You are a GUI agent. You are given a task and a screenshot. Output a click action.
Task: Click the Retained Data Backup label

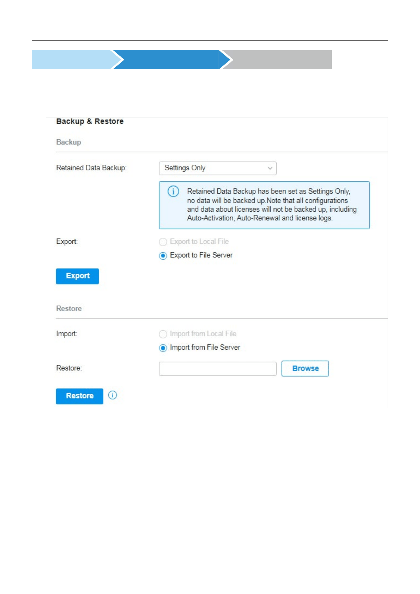tap(91, 168)
